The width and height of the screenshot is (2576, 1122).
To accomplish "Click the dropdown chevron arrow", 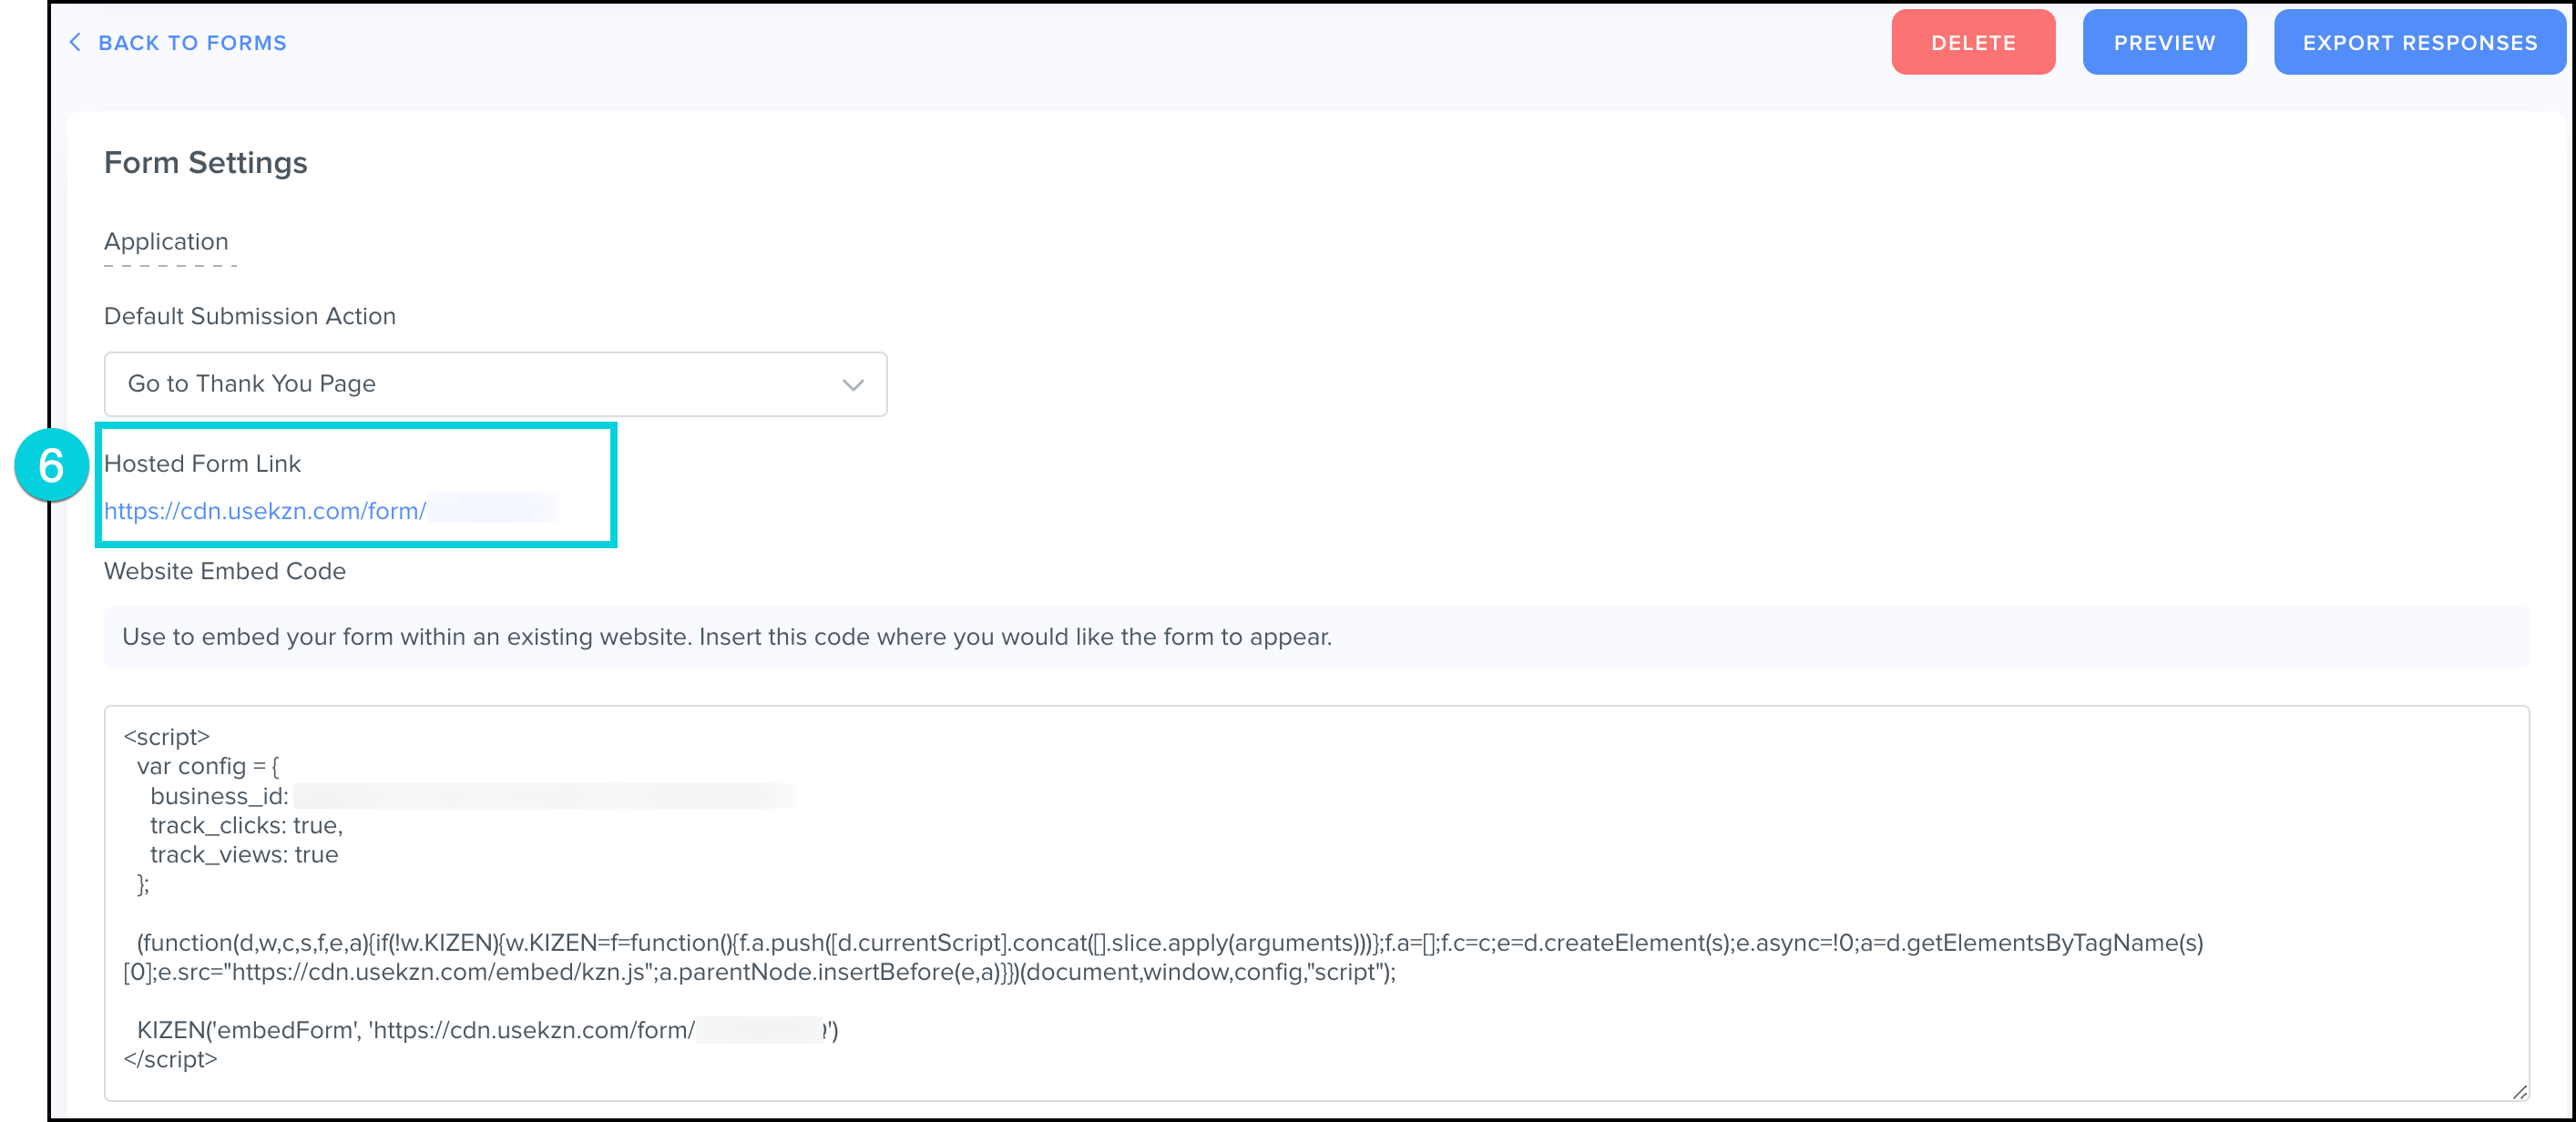I will point(852,385).
